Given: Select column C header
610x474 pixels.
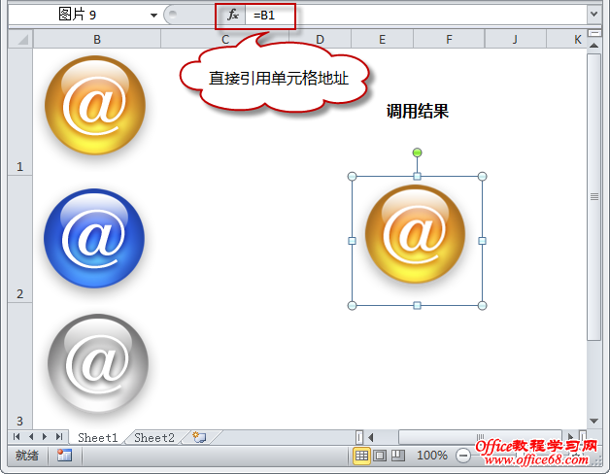Looking at the screenshot, I should 224,39.
